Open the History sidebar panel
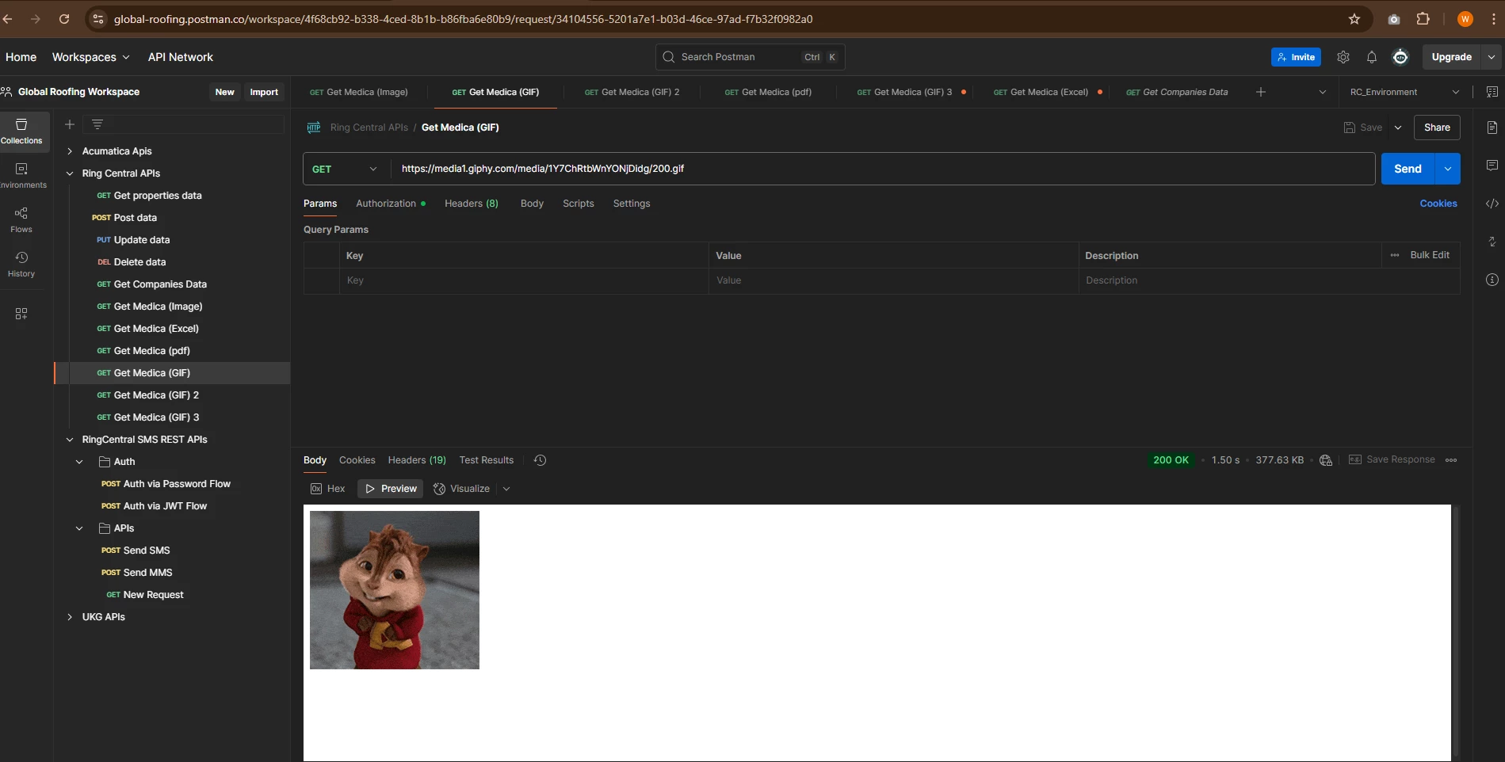The height and width of the screenshot is (762, 1505). tap(21, 264)
